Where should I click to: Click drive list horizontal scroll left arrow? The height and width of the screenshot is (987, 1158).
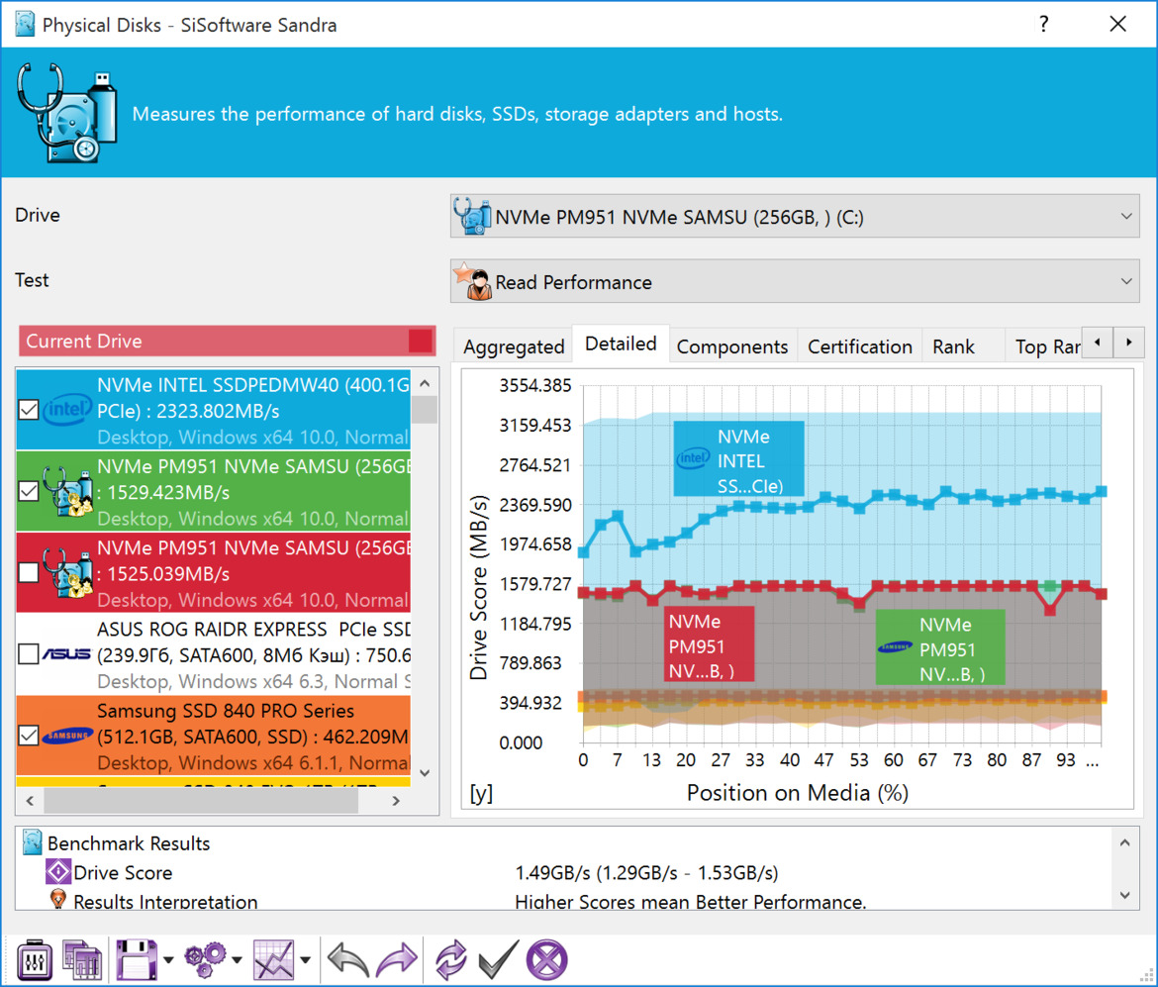(x=30, y=801)
